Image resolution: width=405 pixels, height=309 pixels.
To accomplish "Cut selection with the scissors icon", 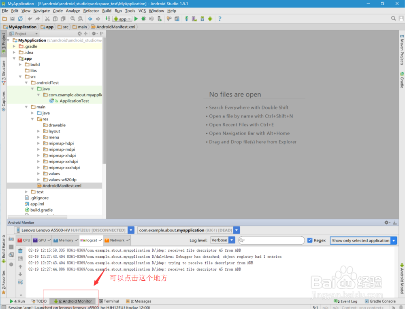I will coord(47,19).
